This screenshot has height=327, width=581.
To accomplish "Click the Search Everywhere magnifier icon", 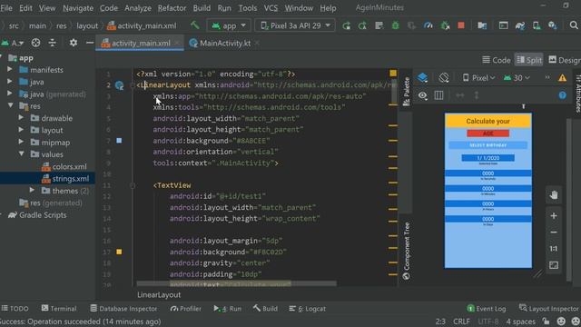I will point(574,25).
